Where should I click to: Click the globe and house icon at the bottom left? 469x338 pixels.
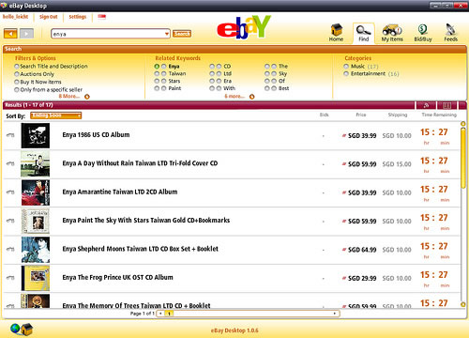[22, 329]
